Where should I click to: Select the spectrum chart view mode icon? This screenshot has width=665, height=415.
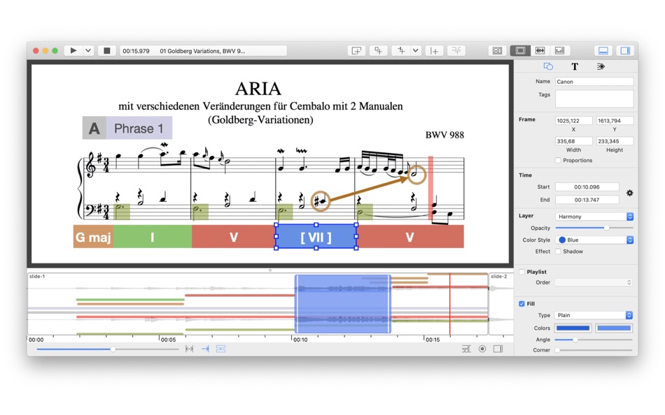560,51
